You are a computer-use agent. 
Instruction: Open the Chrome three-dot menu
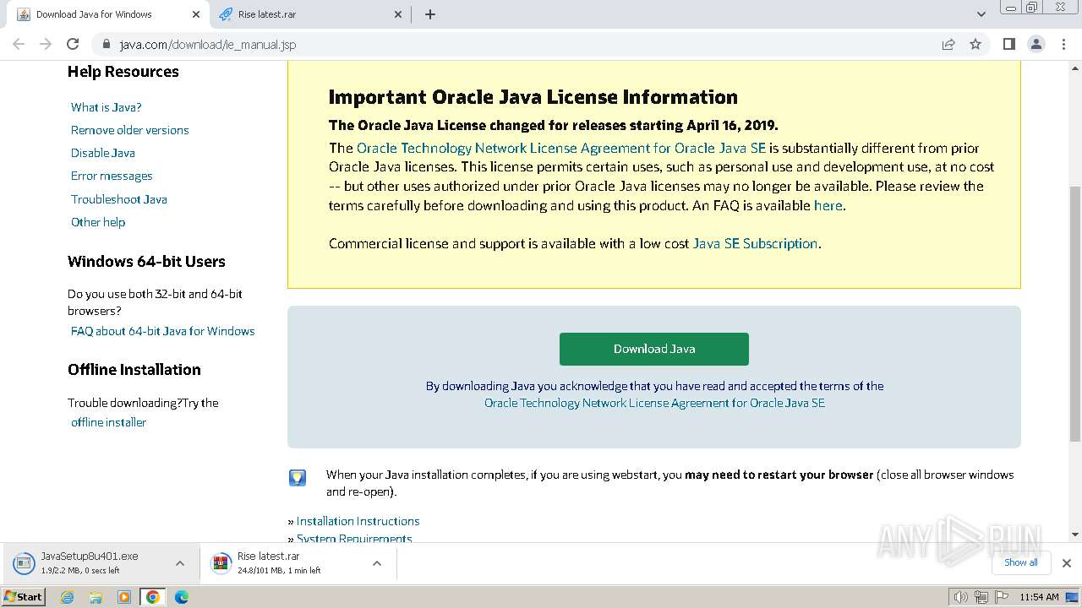[x=1063, y=44]
